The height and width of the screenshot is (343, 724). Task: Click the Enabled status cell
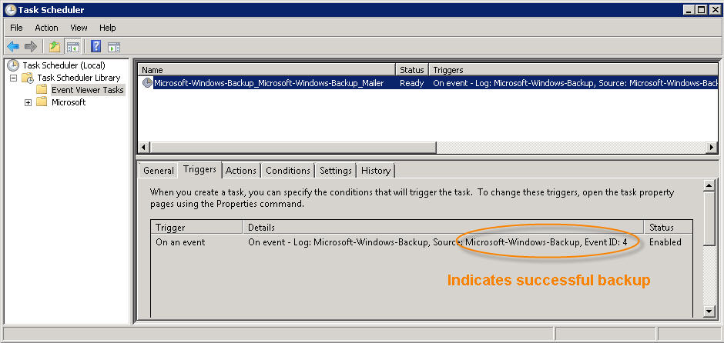tap(665, 242)
